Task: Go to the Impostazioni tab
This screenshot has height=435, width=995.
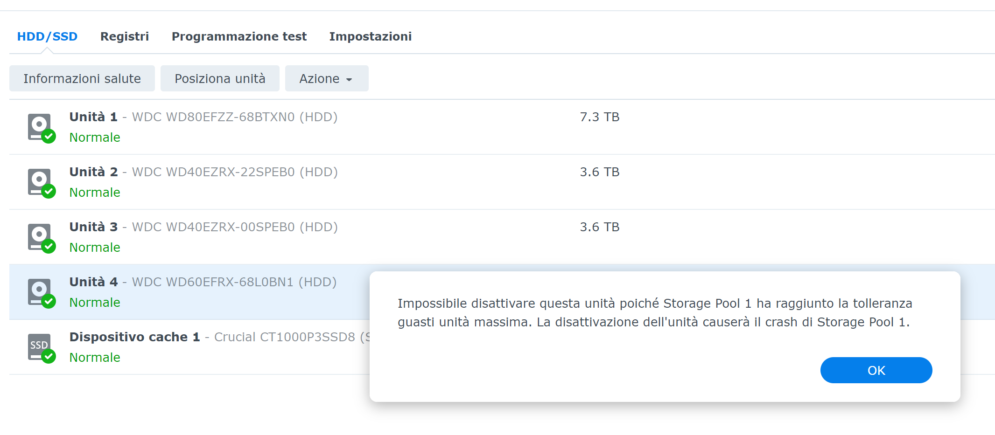Action: 370,36
